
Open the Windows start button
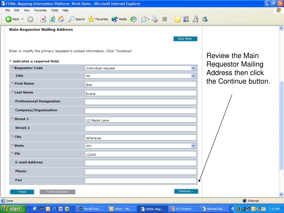click(x=13, y=209)
